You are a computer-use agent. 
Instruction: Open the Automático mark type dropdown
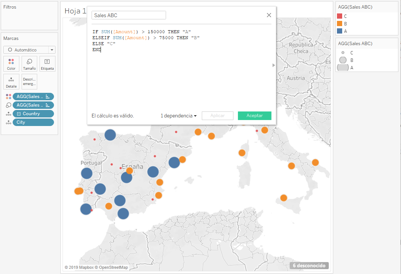point(52,50)
